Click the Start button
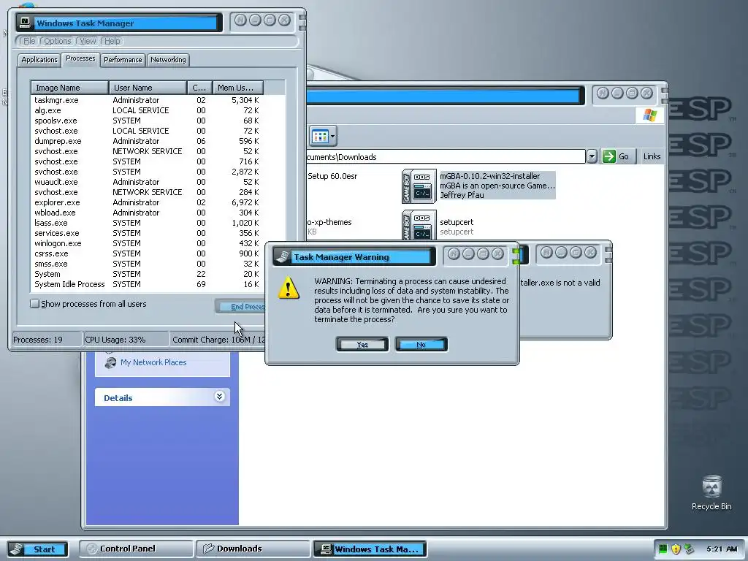The image size is (748, 561). pyautogui.click(x=38, y=549)
